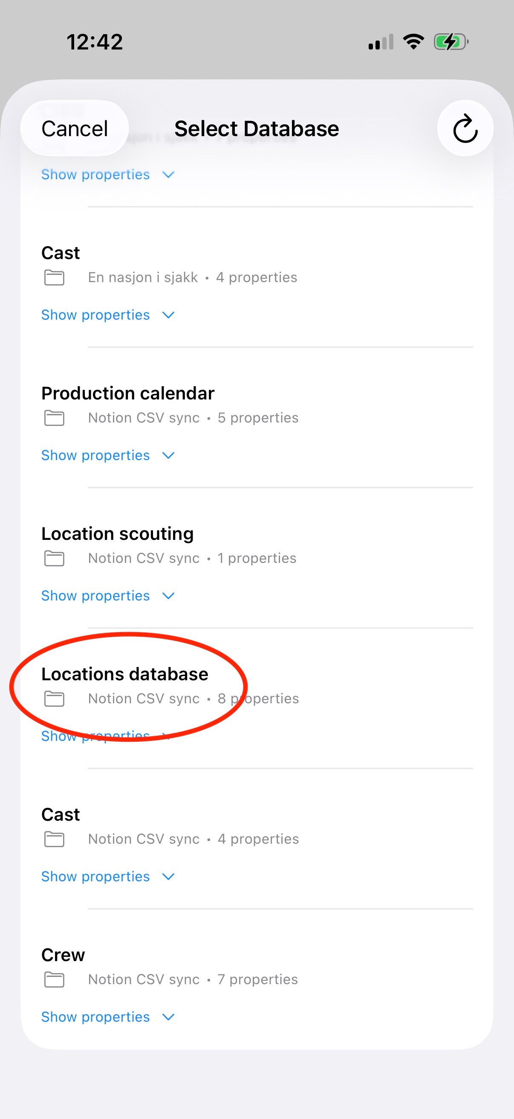Image resolution: width=514 pixels, height=1119 pixels.
Task: Click the folder icon under Location scouting
Action: tap(54, 558)
